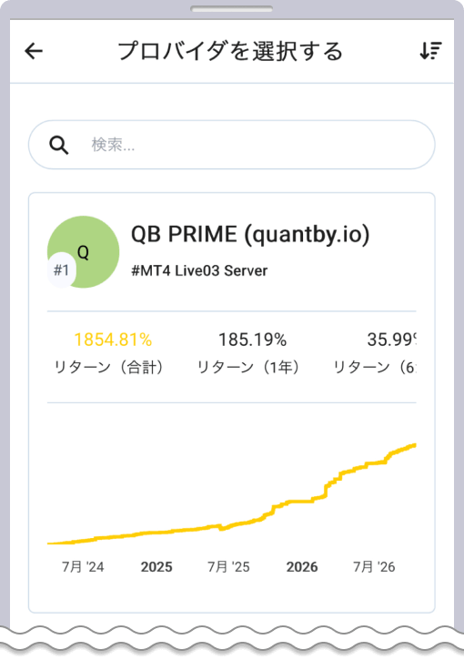Click the プロバイダを選択する page title
This screenshot has height=660, width=464.
(x=230, y=51)
